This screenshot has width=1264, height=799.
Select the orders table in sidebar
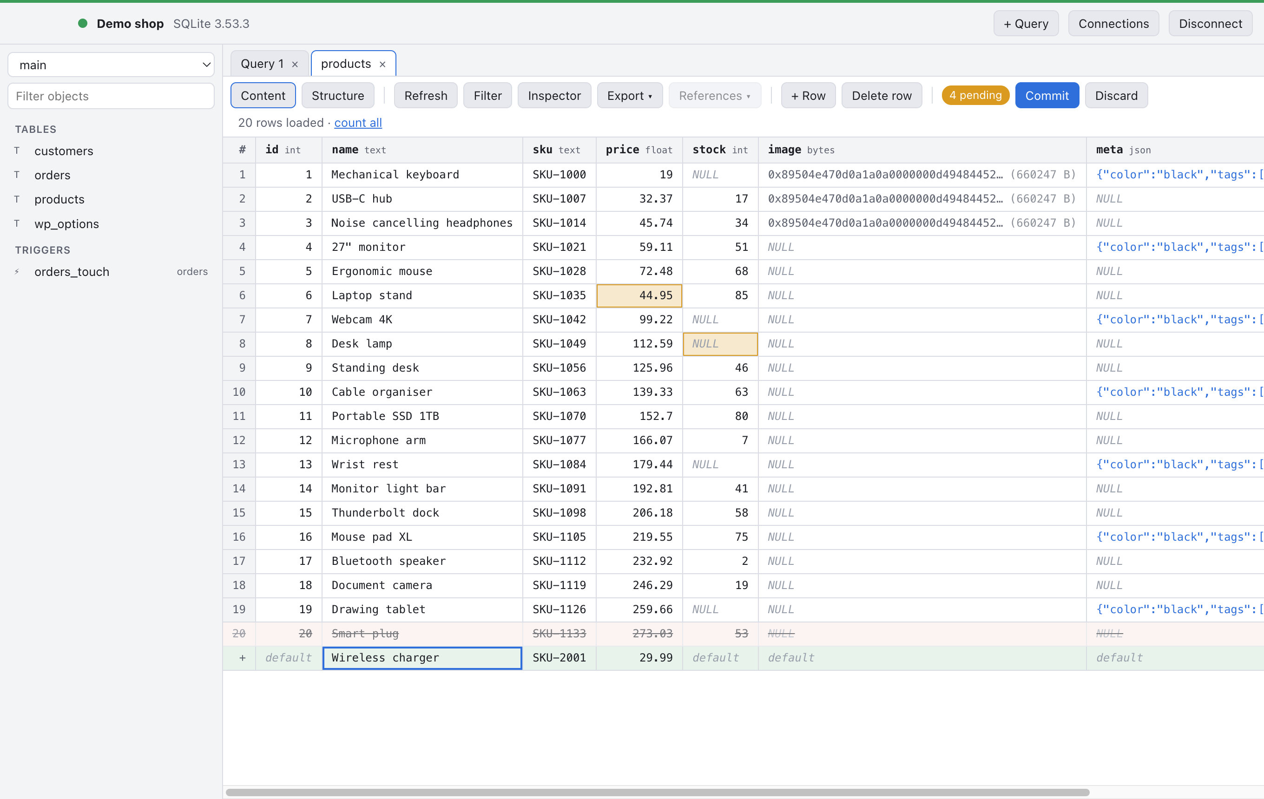coord(111,175)
